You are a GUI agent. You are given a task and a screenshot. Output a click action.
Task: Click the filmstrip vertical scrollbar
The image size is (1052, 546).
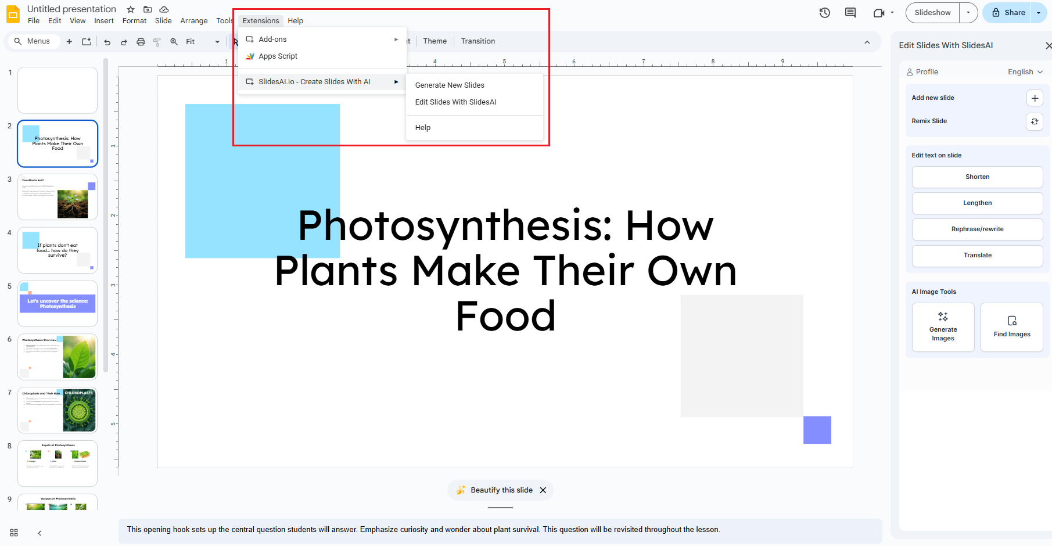(x=105, y=215)
